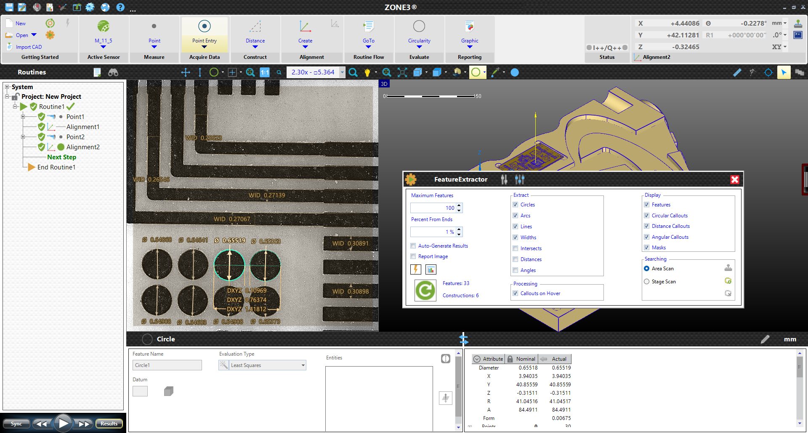Select the lighting bulb icon in the viewport toolbar
The height and width of the screenshot is (433, 808).
[367, 72]
